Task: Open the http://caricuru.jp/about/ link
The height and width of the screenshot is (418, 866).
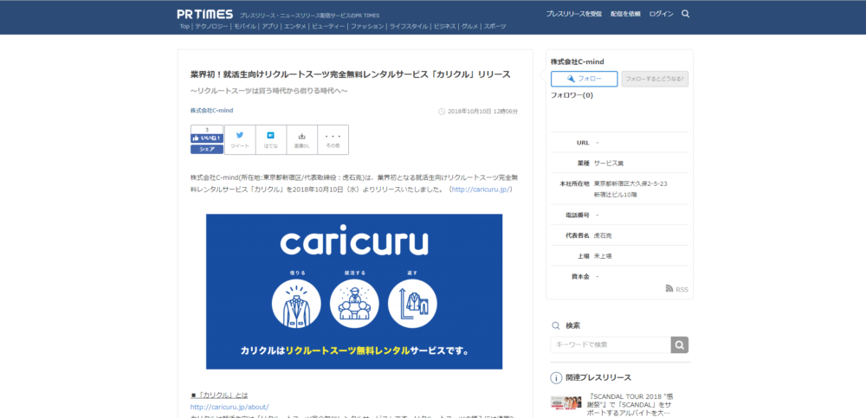Action: click(x=229, y=407)
